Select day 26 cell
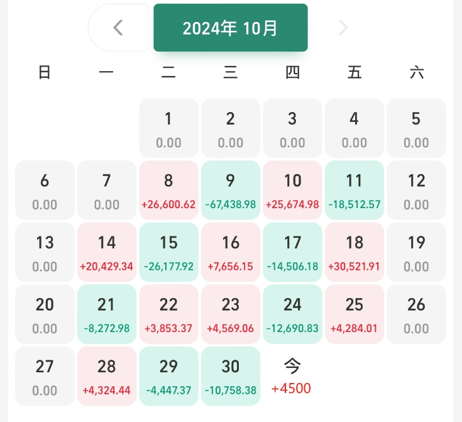The width and height of the screenshot is (462, 422). (416, 314)
